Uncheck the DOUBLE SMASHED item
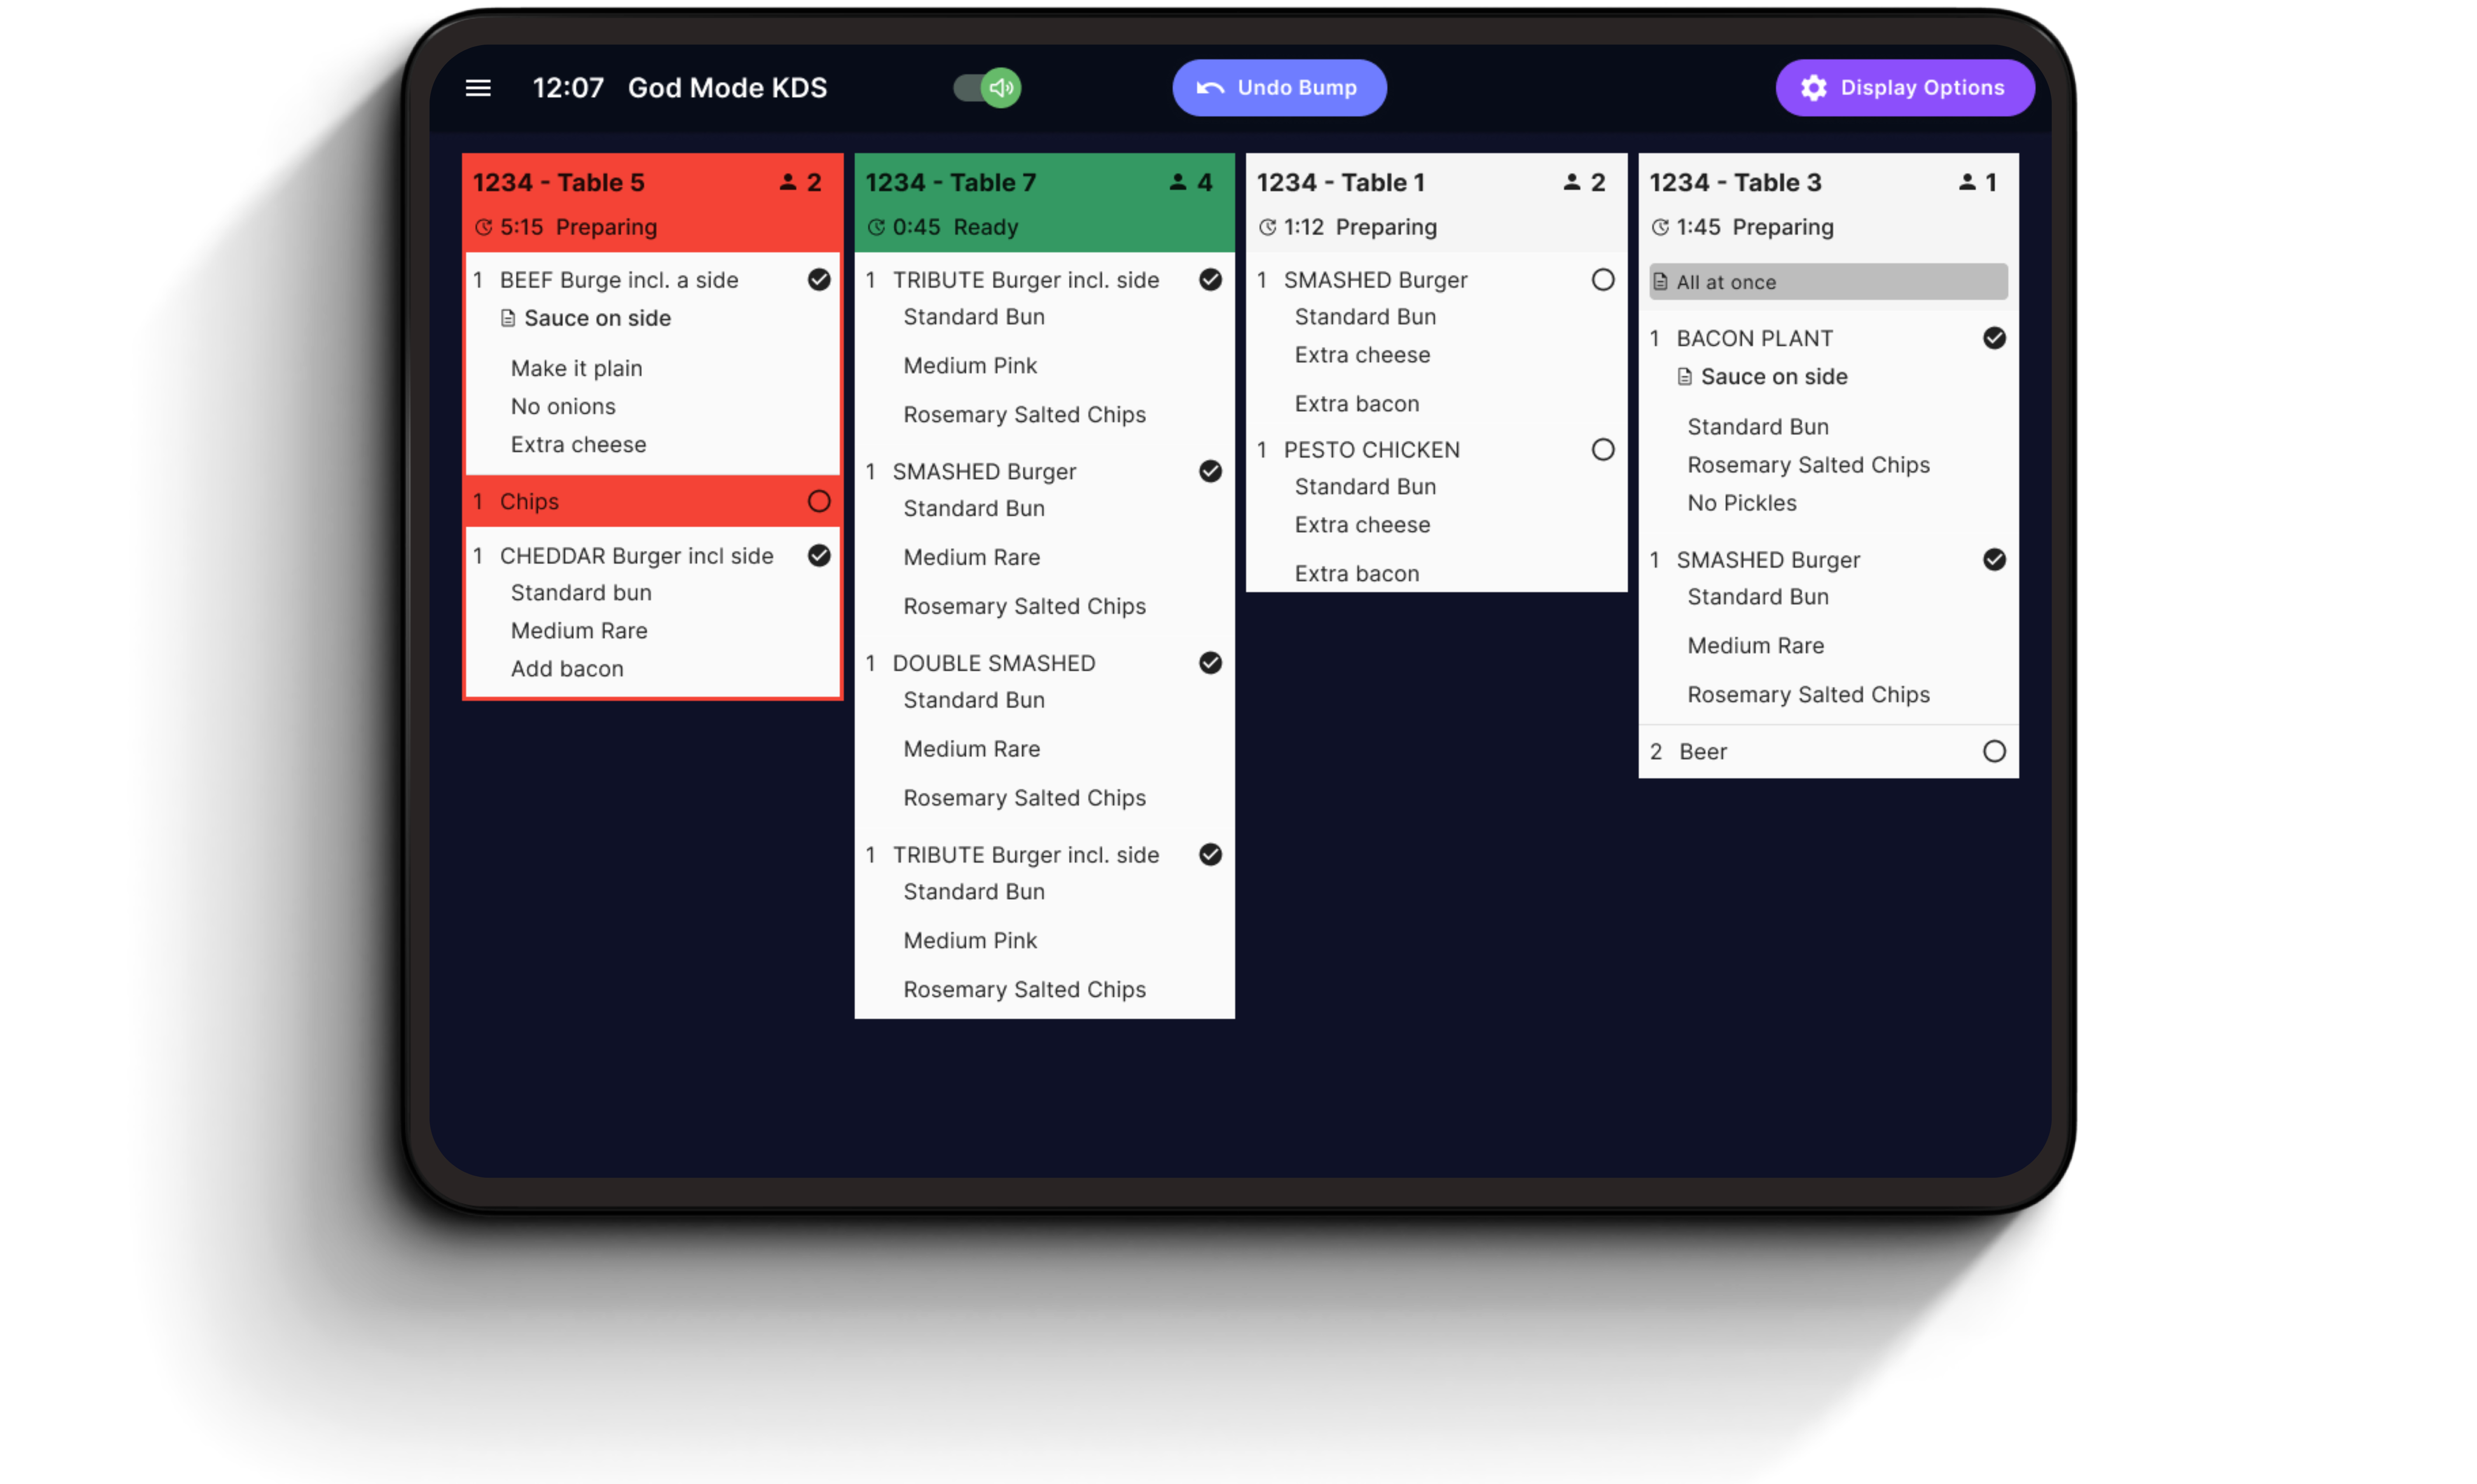 click(1210, 663)
